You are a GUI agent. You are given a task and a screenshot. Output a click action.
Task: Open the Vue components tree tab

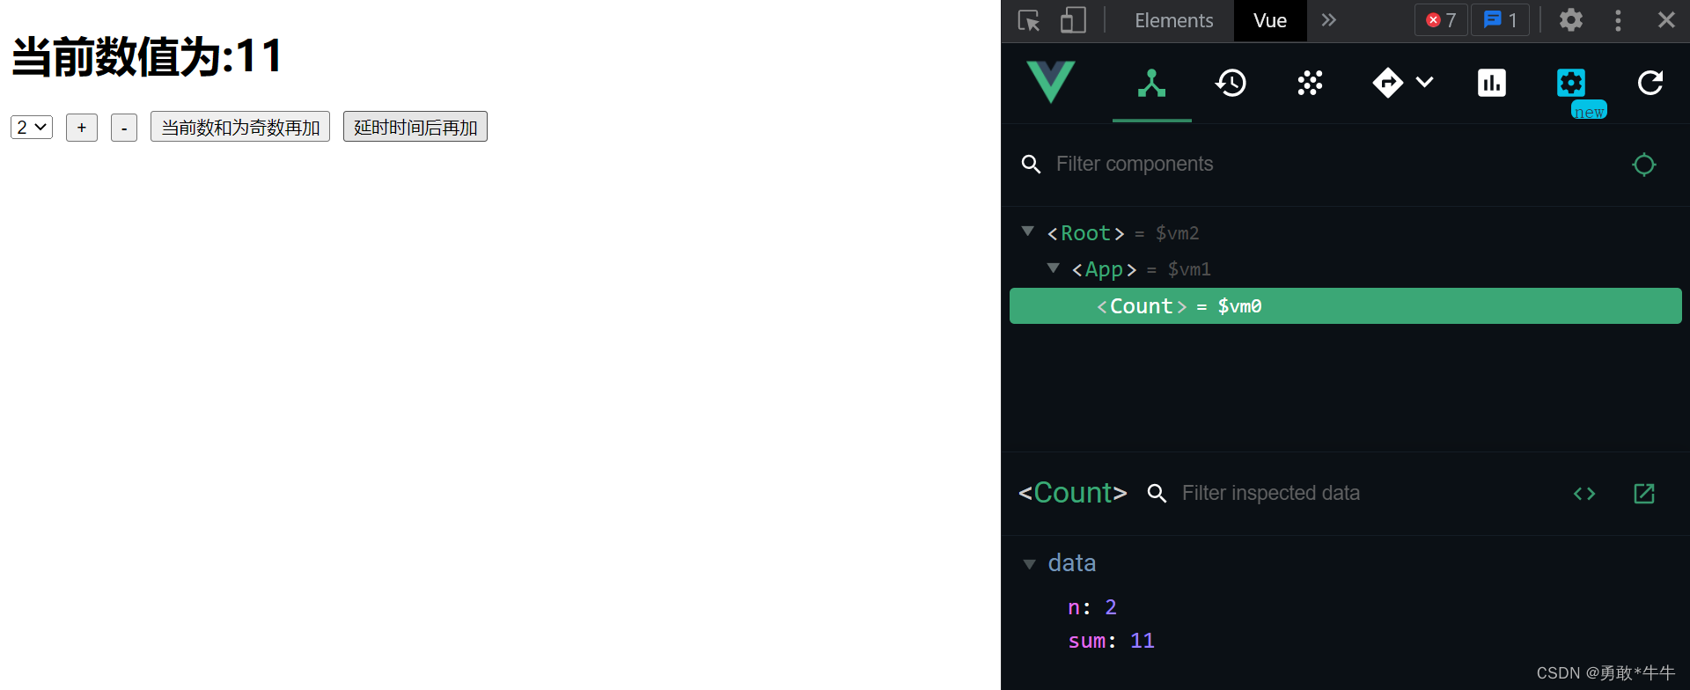1151,84
